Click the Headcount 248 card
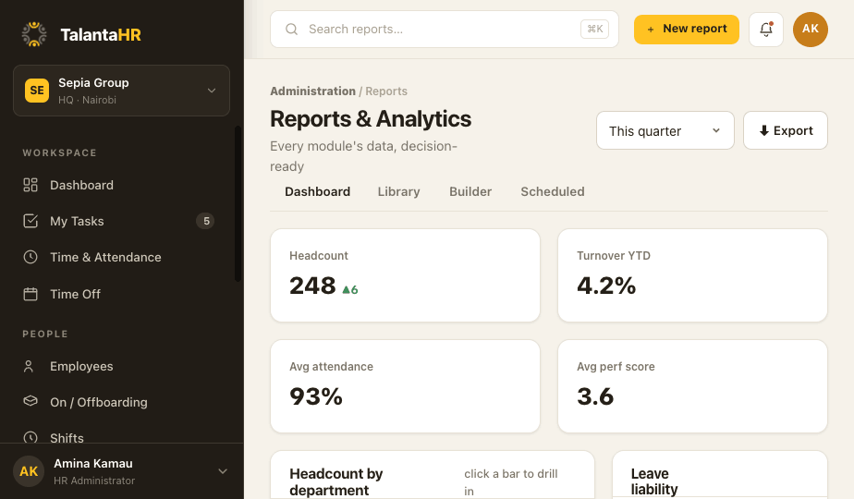The width and height of the screenshot is (854, 499). (x=405, y=275)
